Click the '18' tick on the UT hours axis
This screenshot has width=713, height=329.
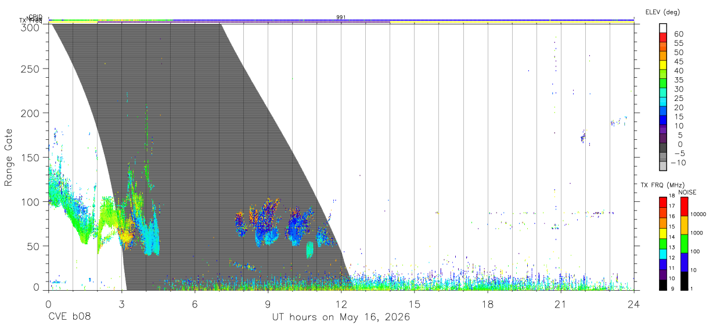(488, 303)
